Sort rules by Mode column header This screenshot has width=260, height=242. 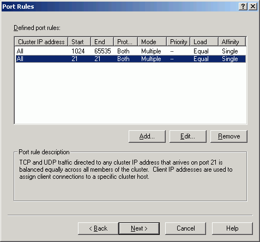point(152,42)
